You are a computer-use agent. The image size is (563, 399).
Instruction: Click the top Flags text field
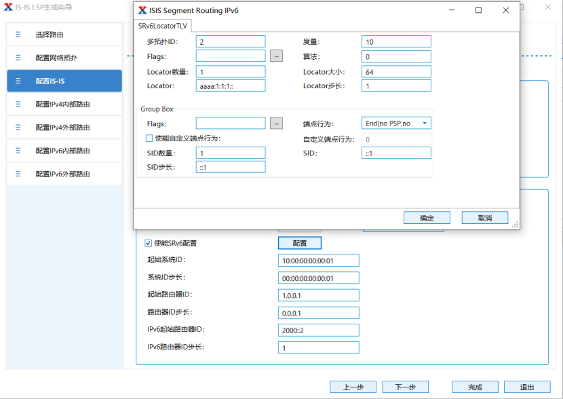(x=231, y=56)
